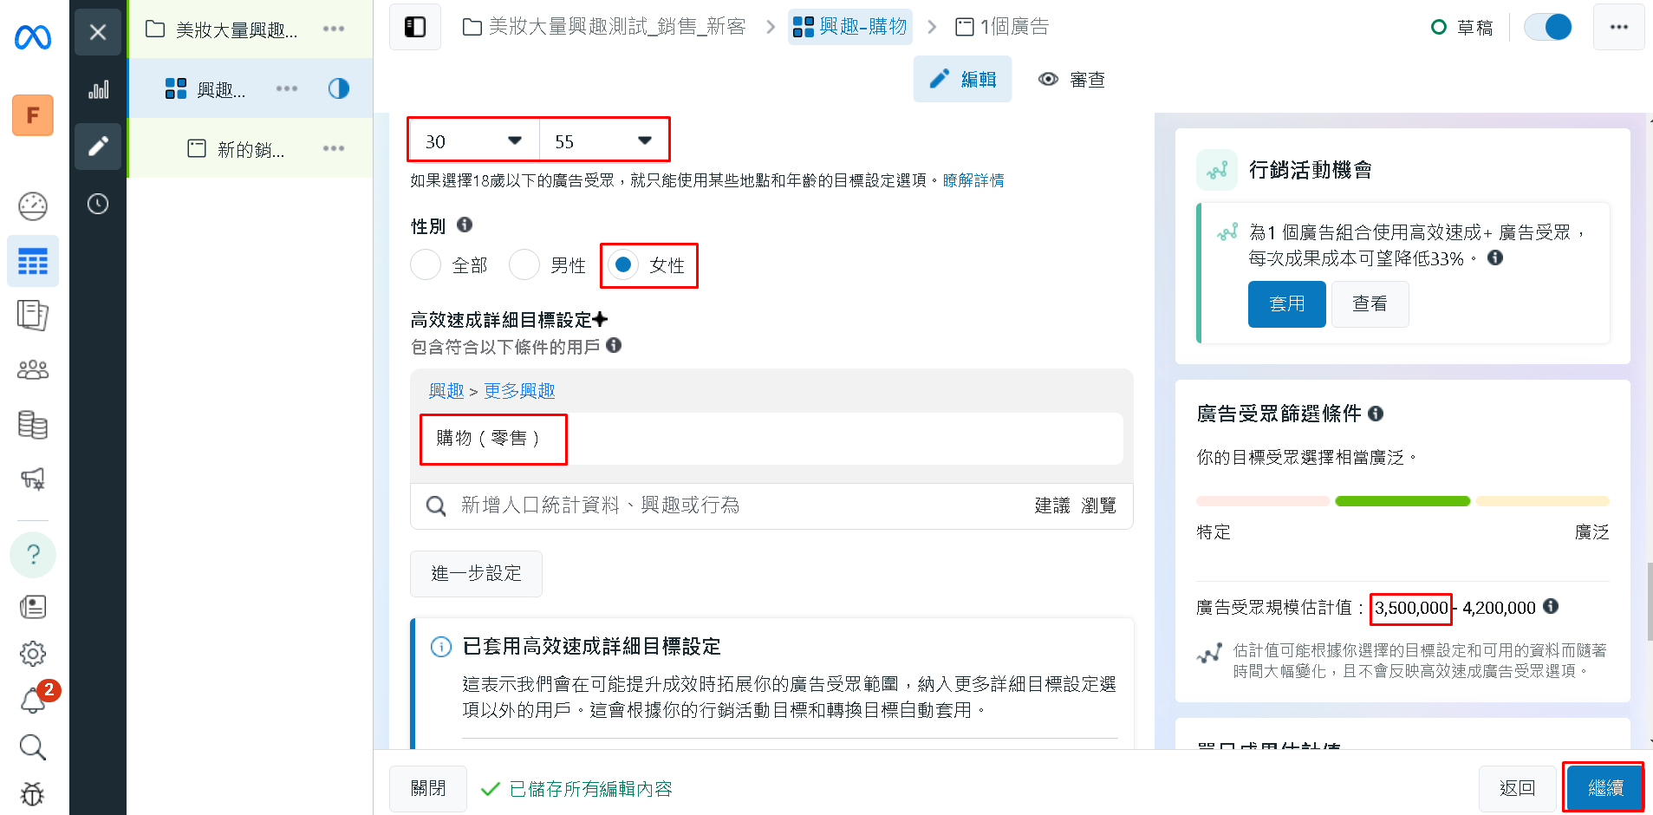Click the half-circle status icon on ad set
1653x815 pixels.
point(339,88)
